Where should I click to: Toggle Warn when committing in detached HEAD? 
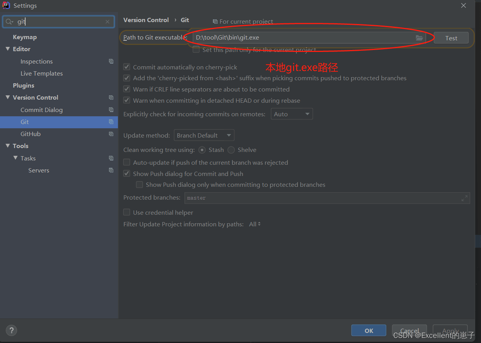pyautogui.click(x=126, y=100)
